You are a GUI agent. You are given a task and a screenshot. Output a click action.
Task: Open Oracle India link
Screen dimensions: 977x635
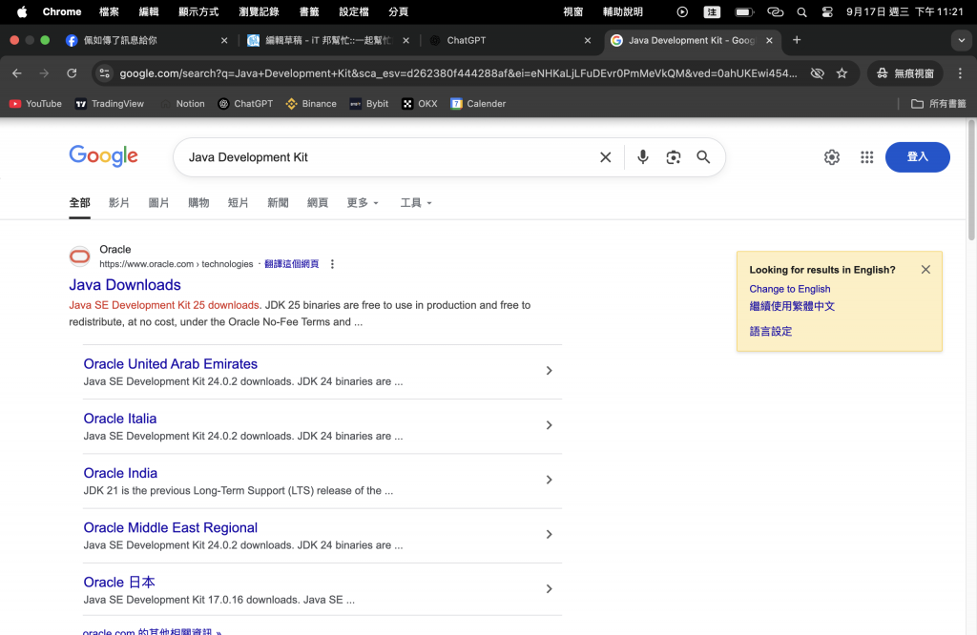tap(120, 473)
